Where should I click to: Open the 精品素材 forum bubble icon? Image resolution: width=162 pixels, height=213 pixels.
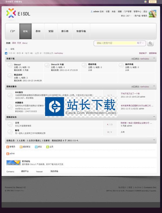point(10,76)
